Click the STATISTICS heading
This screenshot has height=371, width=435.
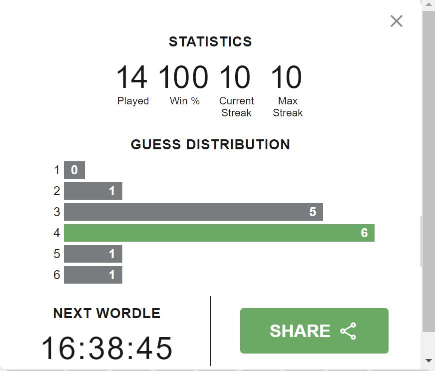tap(210, 41)
